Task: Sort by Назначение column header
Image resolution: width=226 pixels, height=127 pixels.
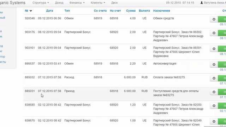Action: (162, 11)
